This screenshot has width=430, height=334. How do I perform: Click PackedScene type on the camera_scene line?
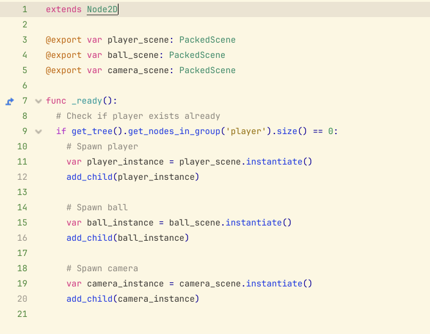point(207,71)
